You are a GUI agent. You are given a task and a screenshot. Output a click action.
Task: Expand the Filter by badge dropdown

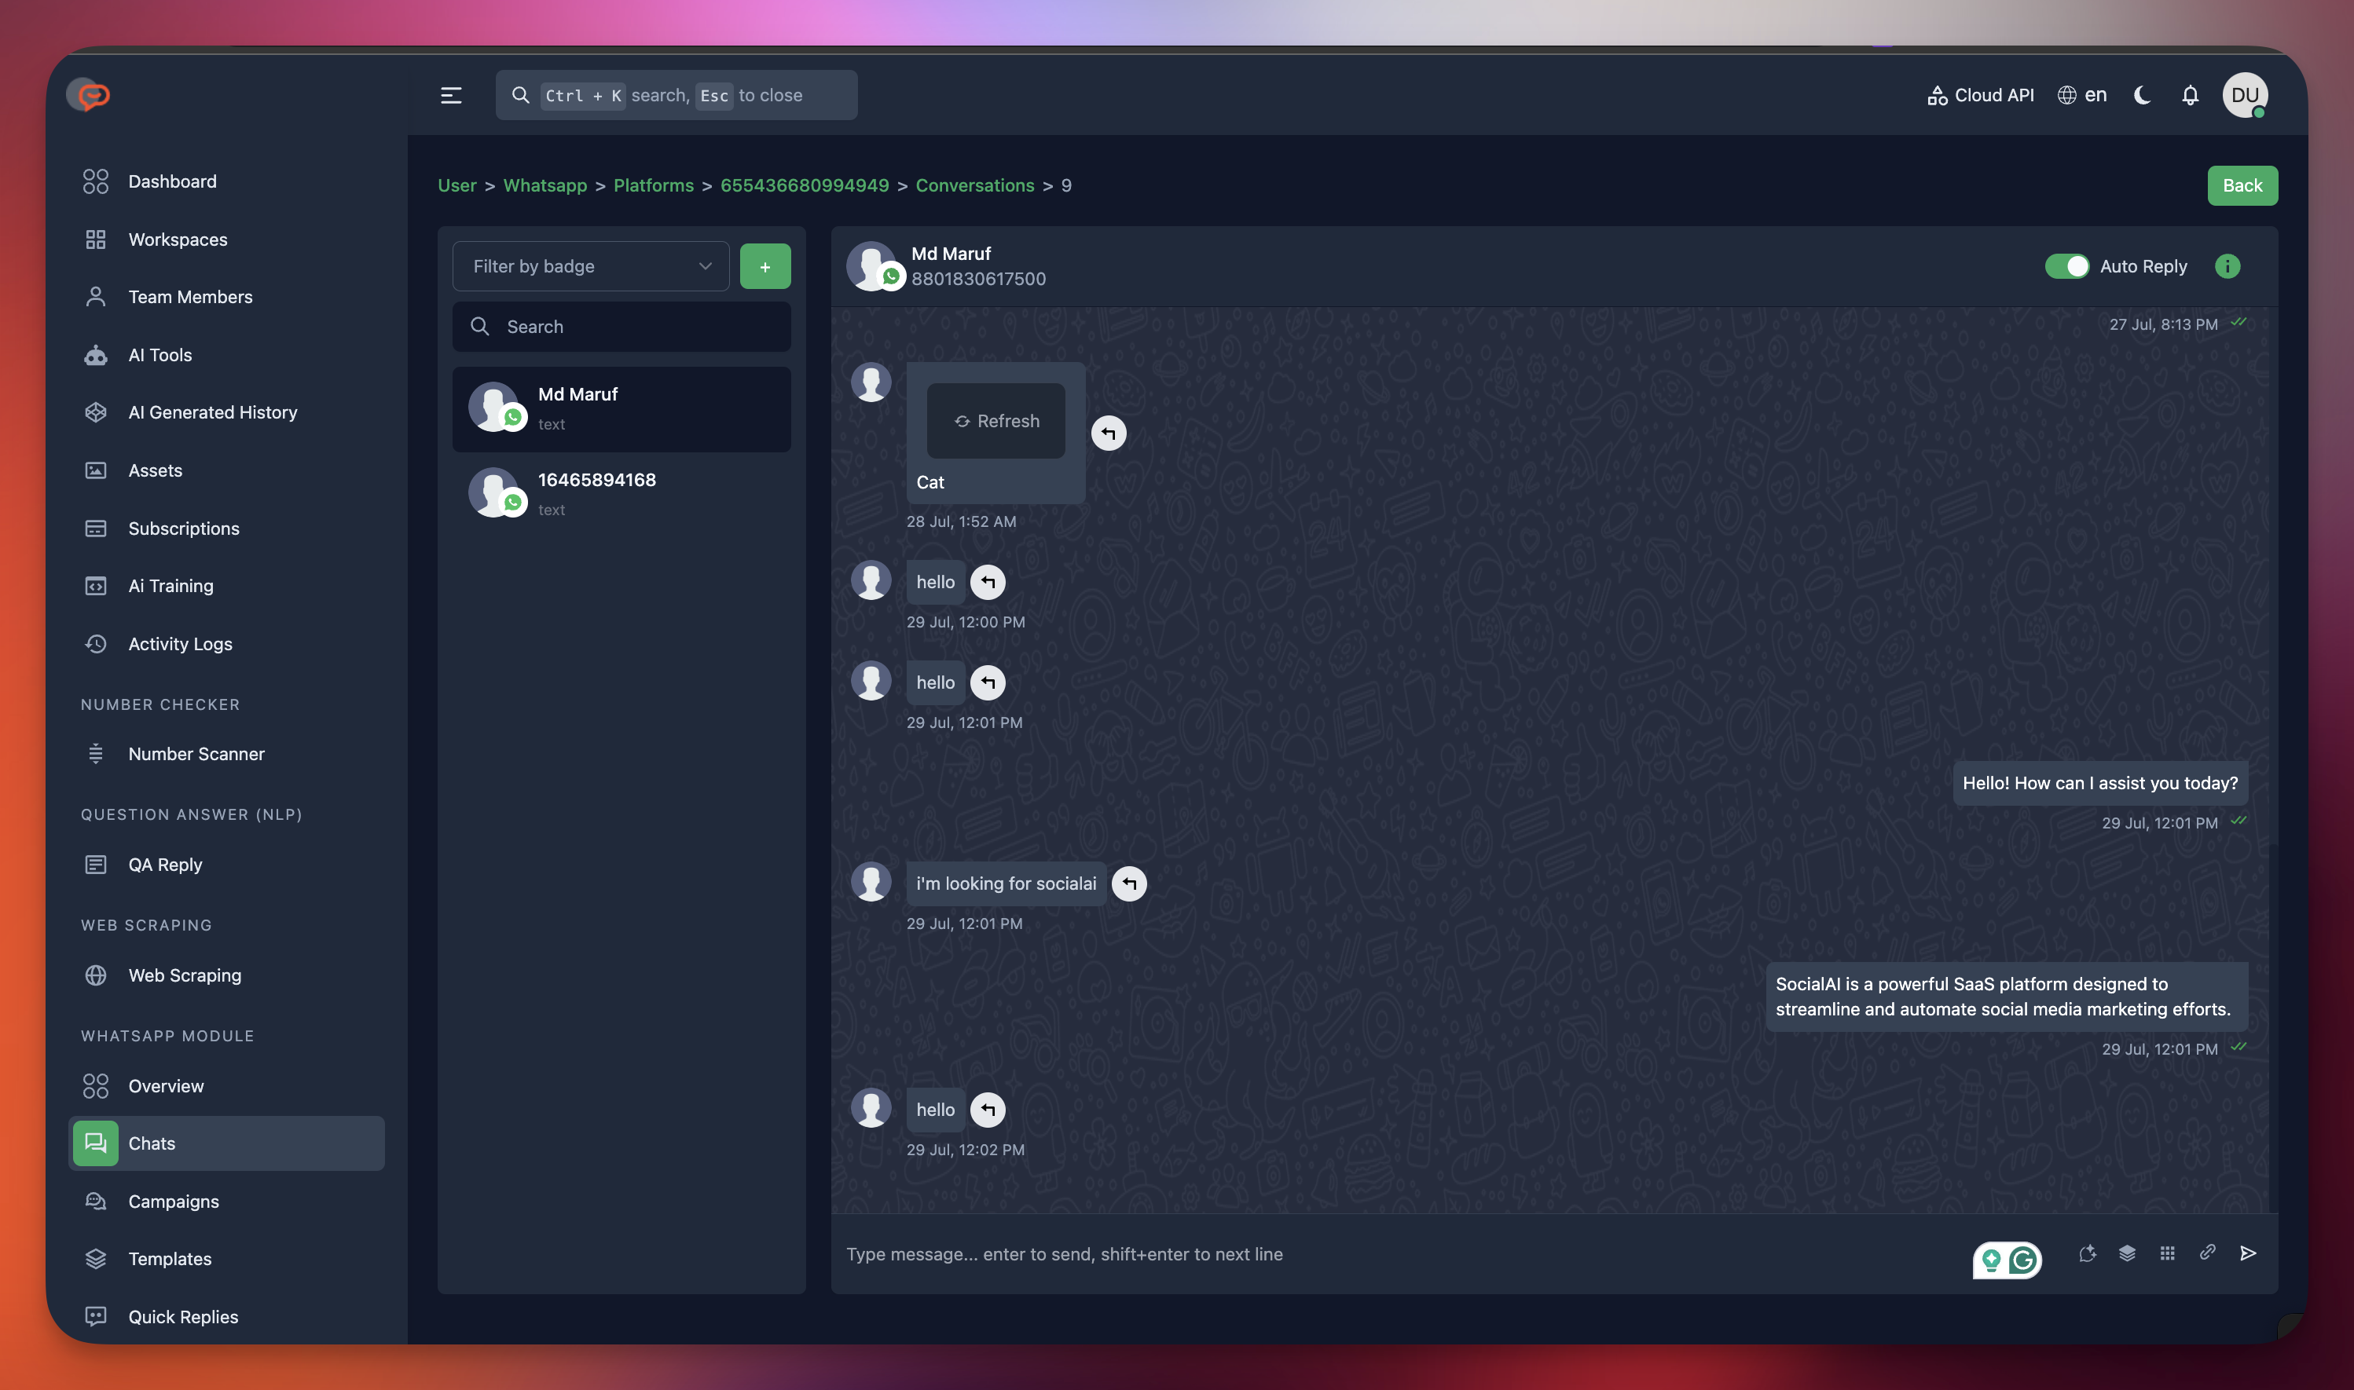[x=590, y=266]
